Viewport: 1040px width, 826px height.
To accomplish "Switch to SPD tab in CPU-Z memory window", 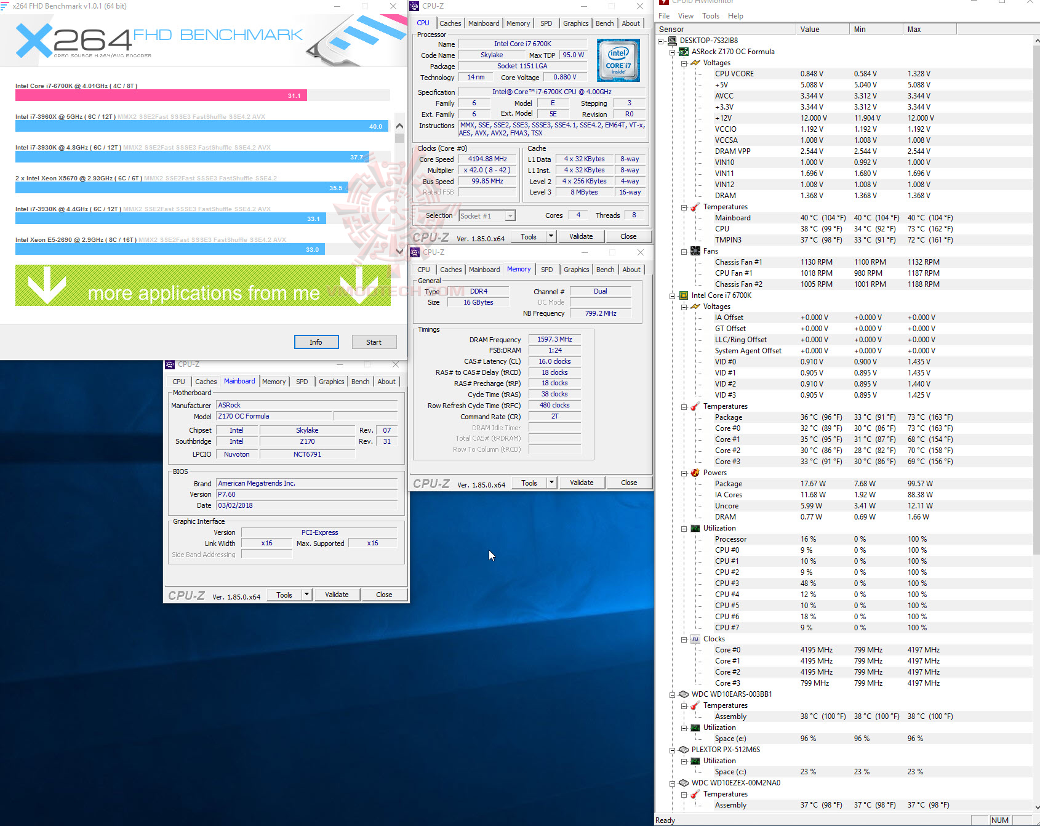I will (x=547, y=270).
